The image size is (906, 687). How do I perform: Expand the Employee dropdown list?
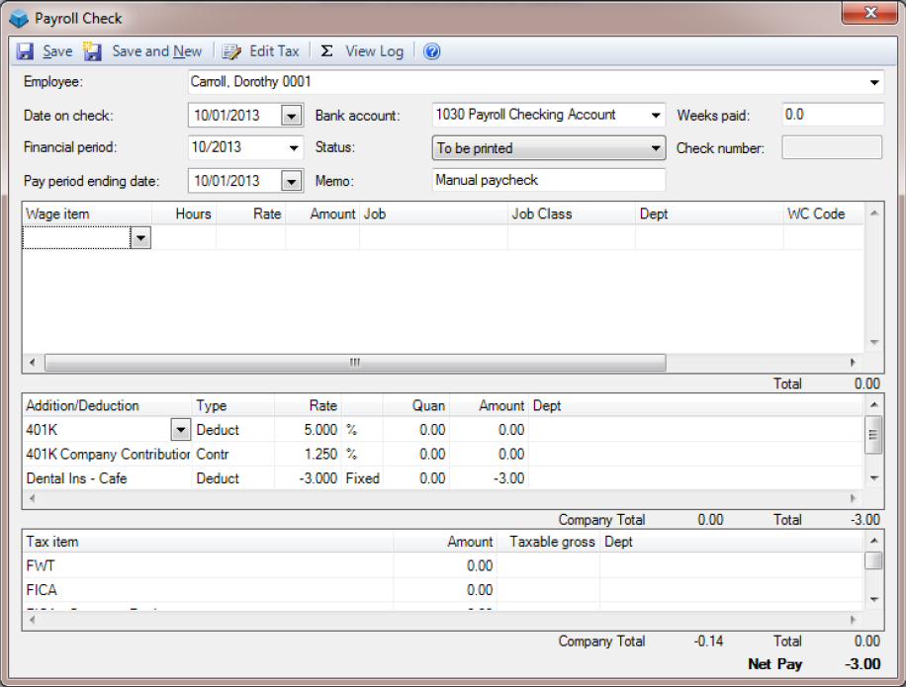click(874, 82)
